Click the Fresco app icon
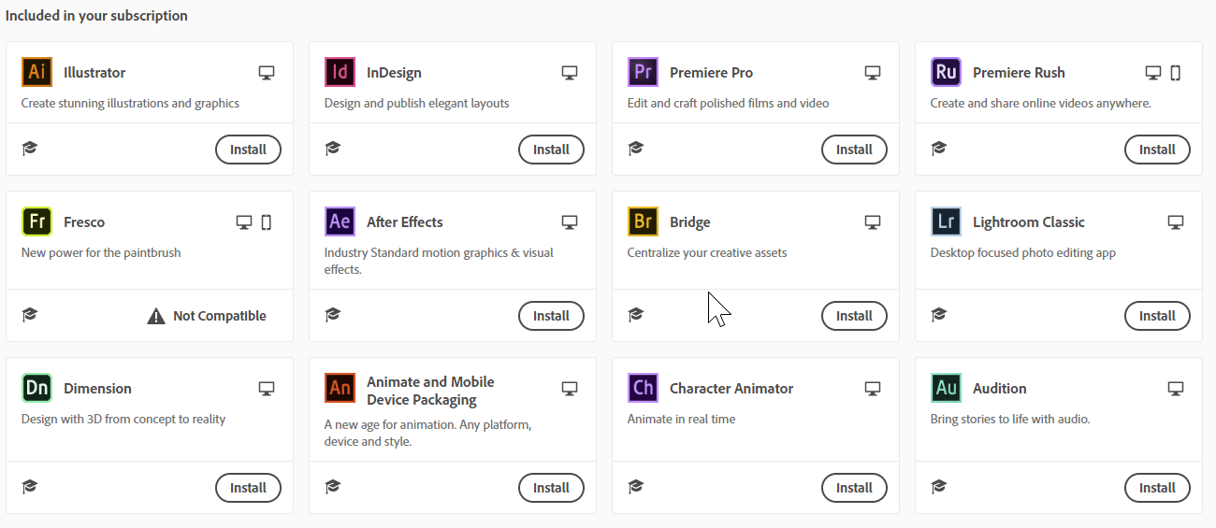1216x528 pixels. tap(36, 221)
